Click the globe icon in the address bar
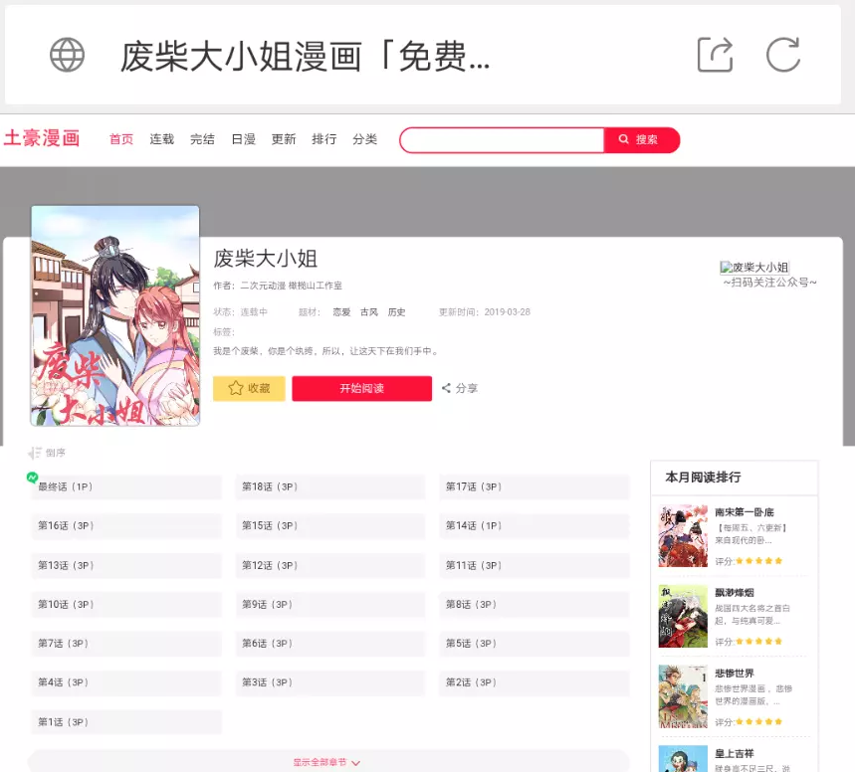Screen dimensions: 855x772 [x=66, y=55]
